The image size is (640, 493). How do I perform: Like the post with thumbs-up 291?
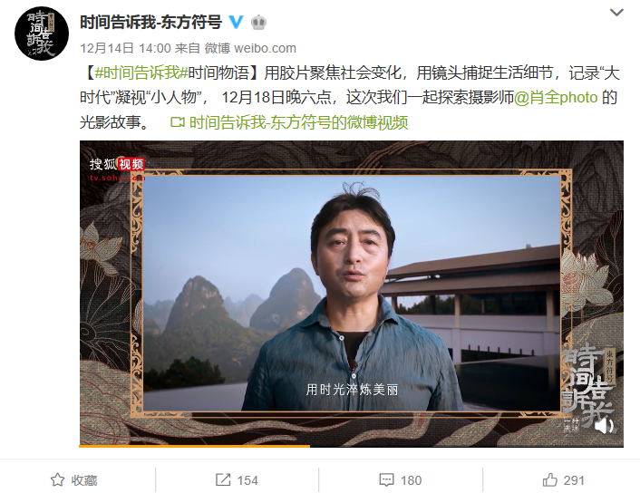click(564, 480)
